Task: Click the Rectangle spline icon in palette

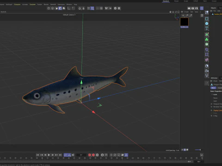Action: pyautogui.click(x=207, y=19)
